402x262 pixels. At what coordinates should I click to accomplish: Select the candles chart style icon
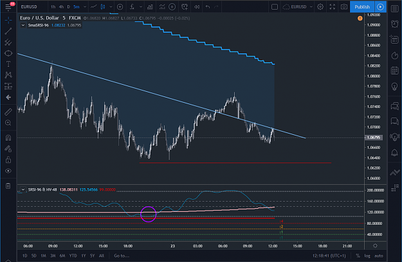click(103, 7)
